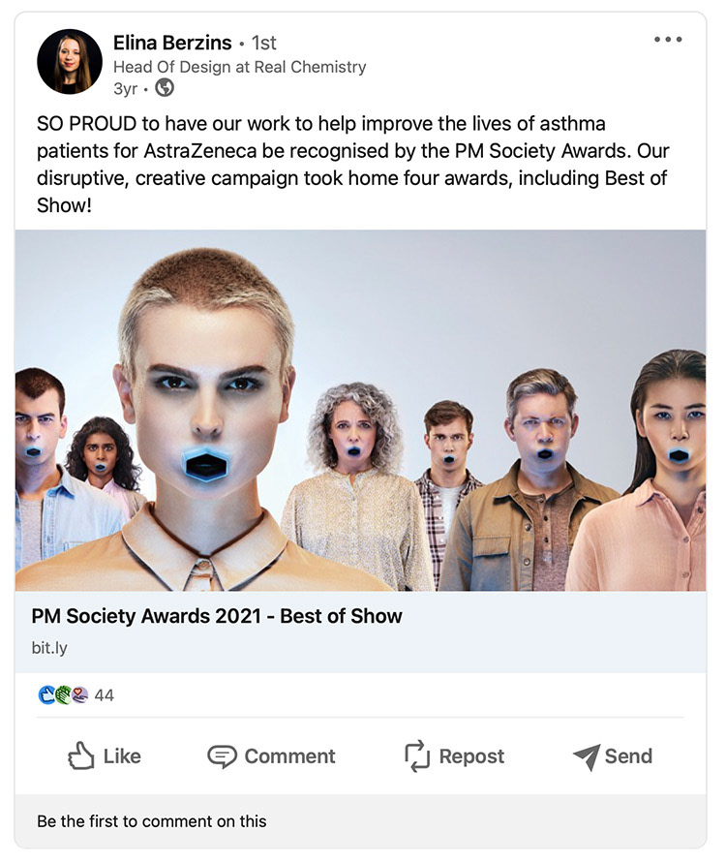Click the paper plane Send icon
Image resolution: width=726 pixels, height=863 pixels.
(x=587, y=756)
